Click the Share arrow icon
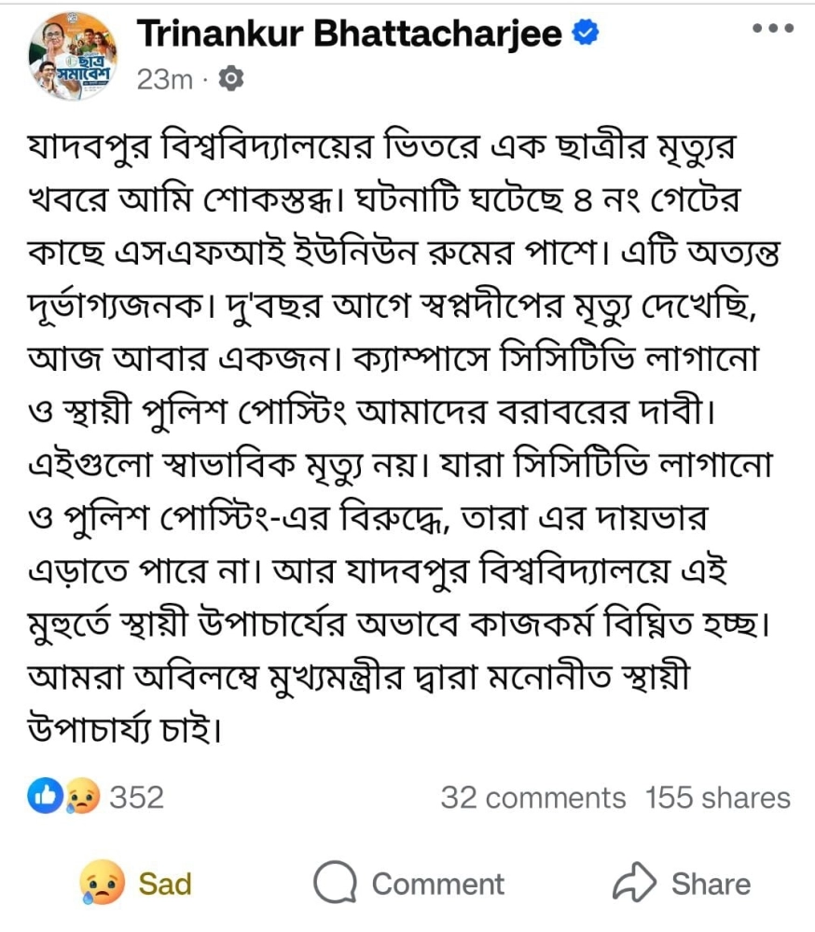Screen dimensions: 815x932 [x=635, y=883]
